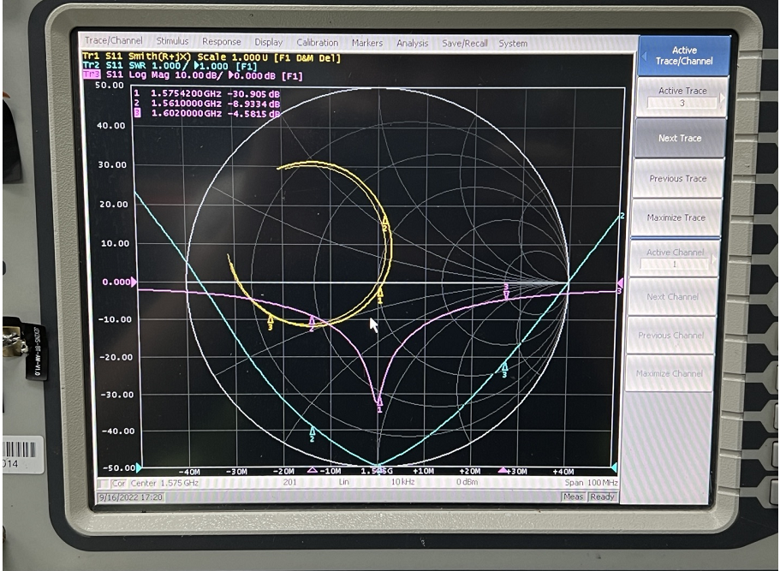
Task: Click the pink marker 3 triangle on frequency axis
Action: (503, 470)
